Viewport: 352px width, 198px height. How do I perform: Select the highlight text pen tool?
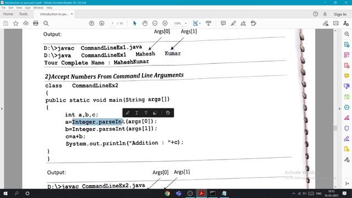click(233, 23)
